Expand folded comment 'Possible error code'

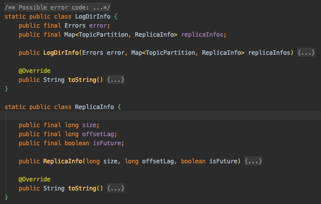(x=57, y=8)
